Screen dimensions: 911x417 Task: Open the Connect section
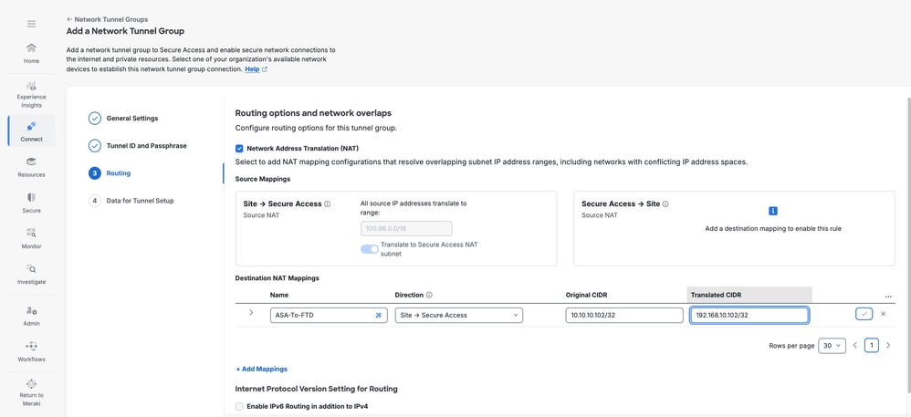pyautogui.click(x=31, y=131)
